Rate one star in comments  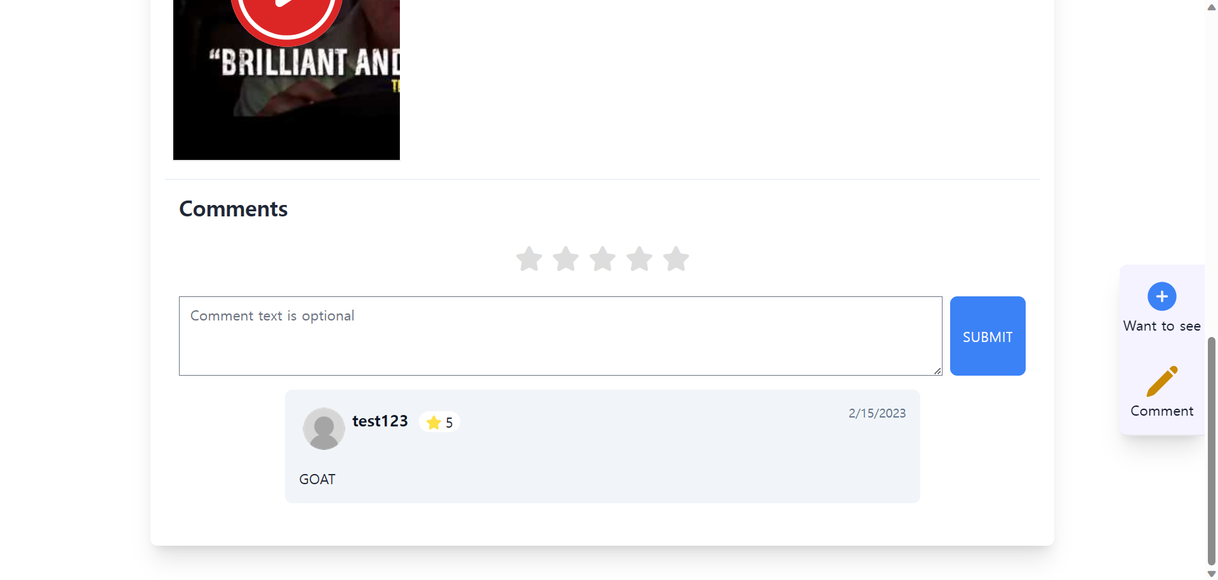(x=529, y=259)
